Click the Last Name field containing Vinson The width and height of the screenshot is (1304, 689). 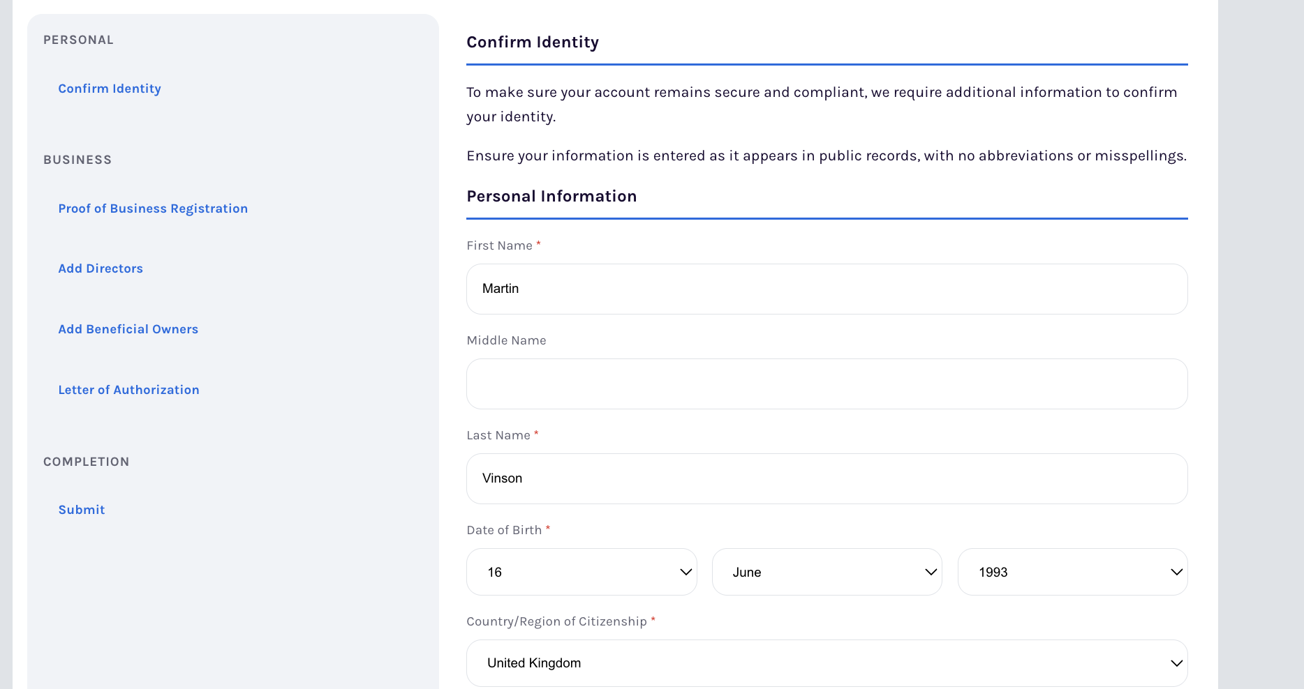[827, 478]
